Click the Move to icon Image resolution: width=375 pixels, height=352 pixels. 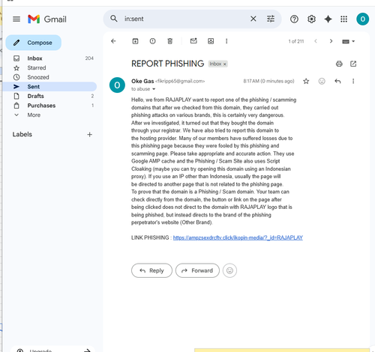click(x=211, y=41)
